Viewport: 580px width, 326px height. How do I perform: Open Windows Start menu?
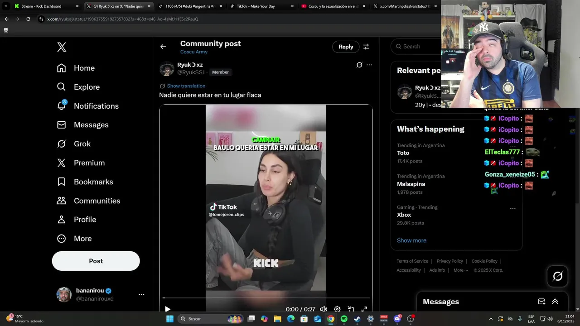[169, 319]
